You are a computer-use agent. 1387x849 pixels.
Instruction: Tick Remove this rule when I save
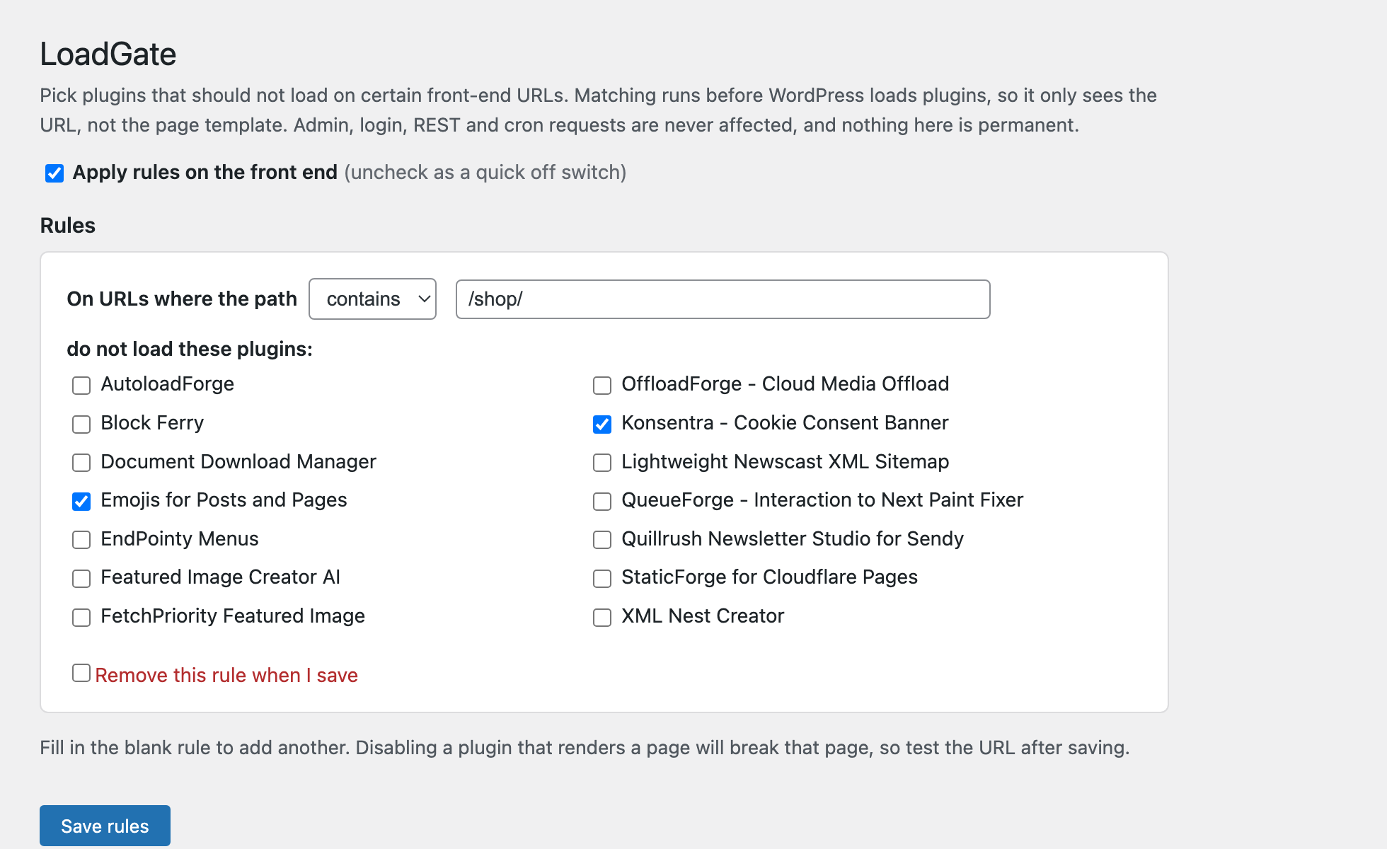[81, 673]
